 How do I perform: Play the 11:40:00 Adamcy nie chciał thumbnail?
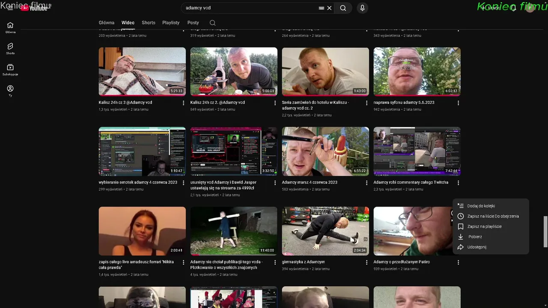tap(234, 231)
